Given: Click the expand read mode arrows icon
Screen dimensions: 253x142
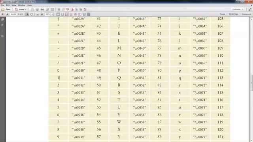Looking at the screenshot, I should 250,9.
